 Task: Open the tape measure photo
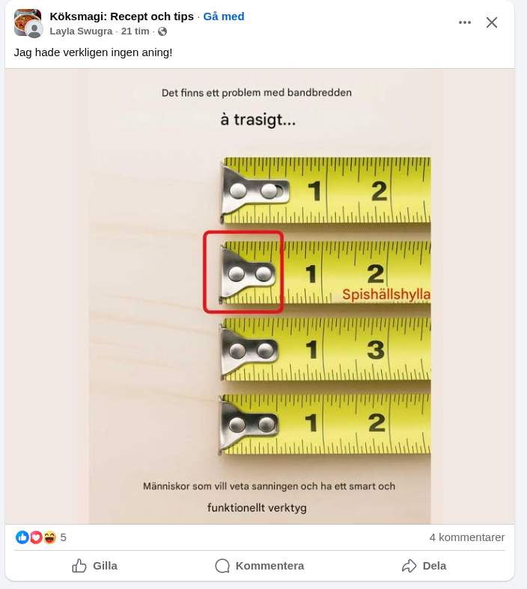click(260, 296)
